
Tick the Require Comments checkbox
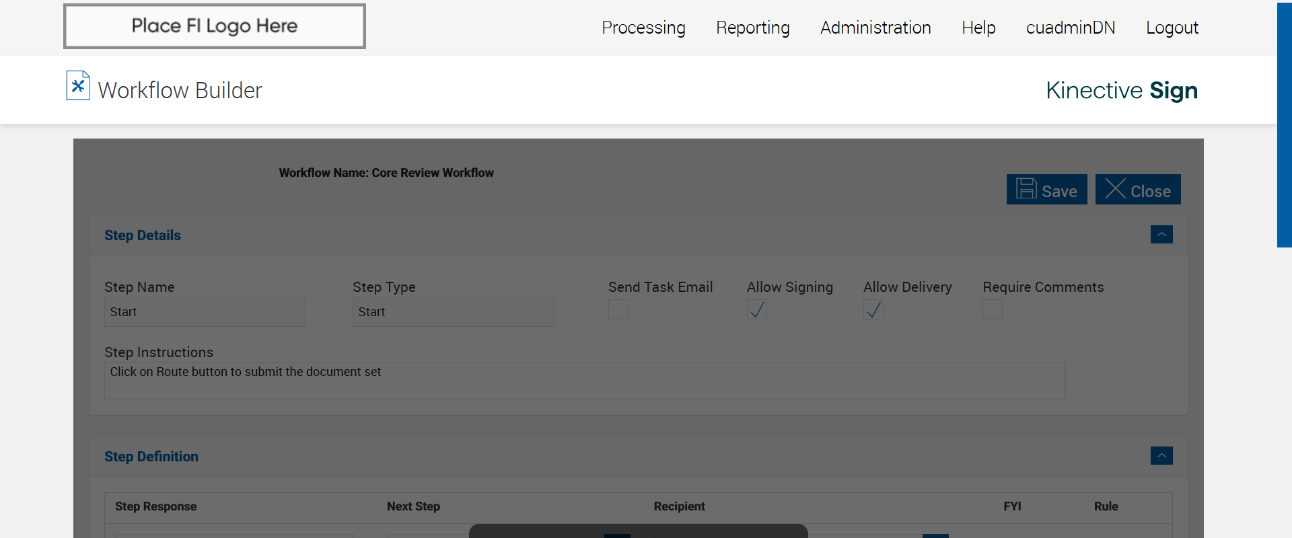click(x=993, y=309)
